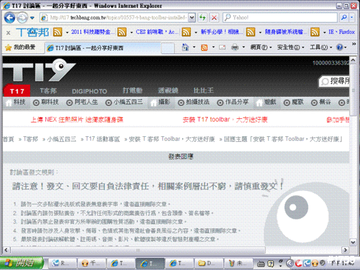Switch to the taskbar window labeled D...

point(209,263)
